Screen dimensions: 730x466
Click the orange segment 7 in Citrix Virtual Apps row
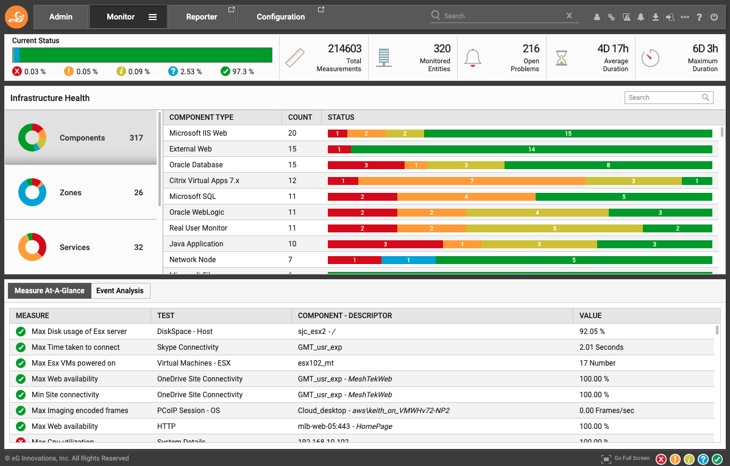point(472,181)
